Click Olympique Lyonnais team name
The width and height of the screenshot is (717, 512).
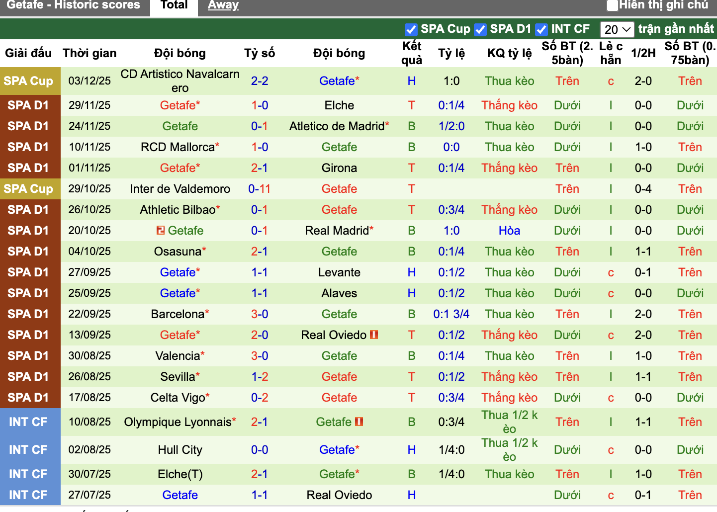click(x=178, y=422)
